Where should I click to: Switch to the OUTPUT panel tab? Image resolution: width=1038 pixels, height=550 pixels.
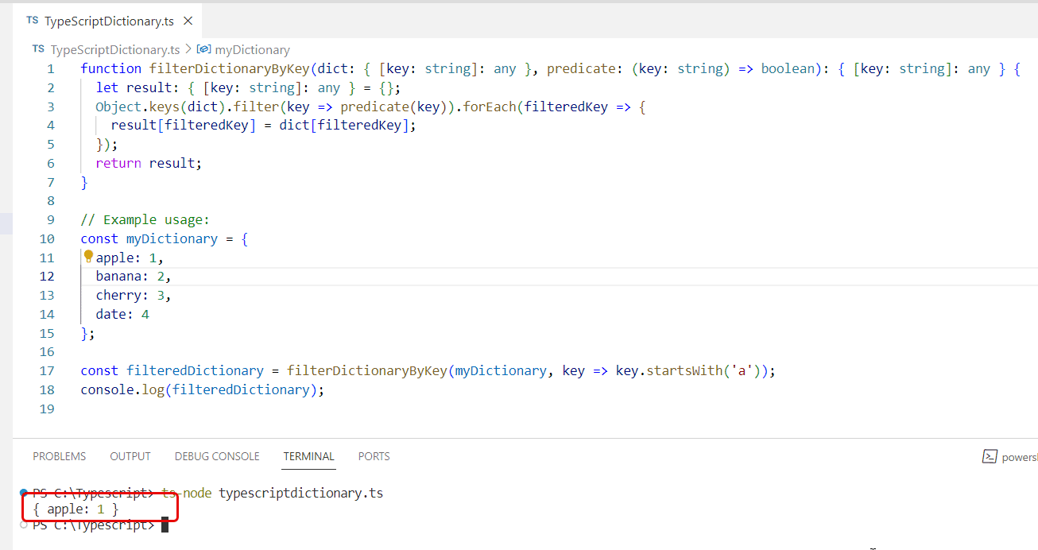[130, 456]
